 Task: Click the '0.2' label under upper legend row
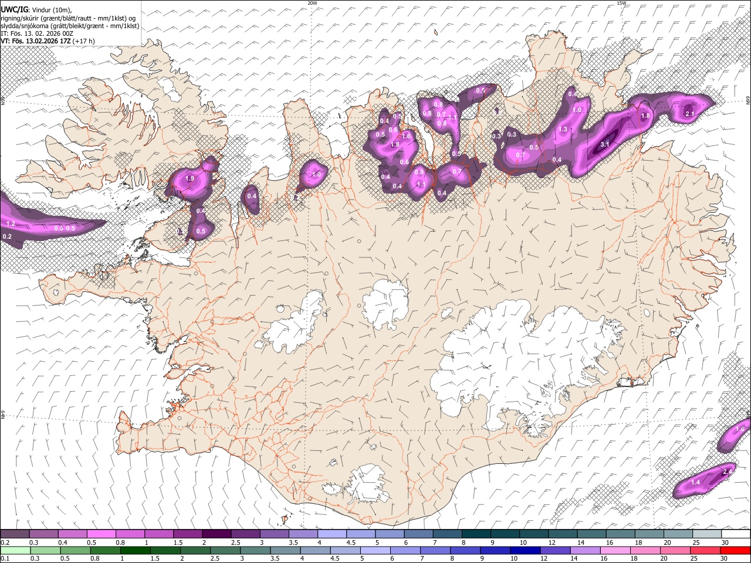point(5,542)
